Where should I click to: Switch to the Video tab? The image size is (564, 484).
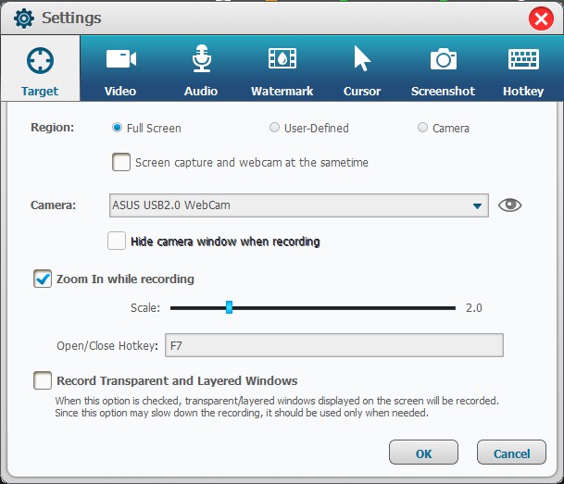pyautogui.click(x=120, y=68)
